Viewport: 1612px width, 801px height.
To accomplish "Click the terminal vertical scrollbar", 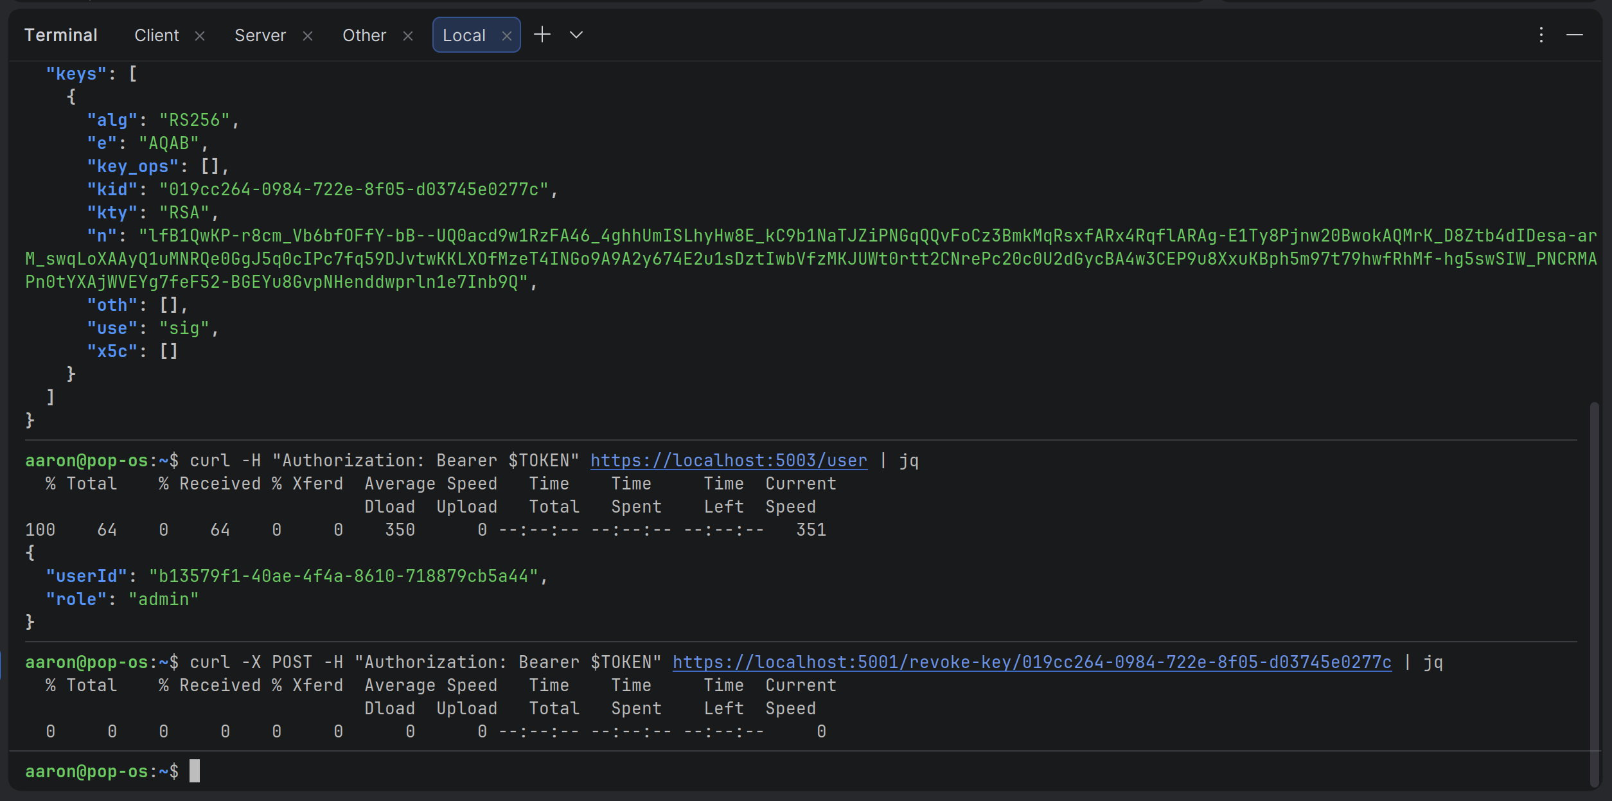I will pos(1594,591).
